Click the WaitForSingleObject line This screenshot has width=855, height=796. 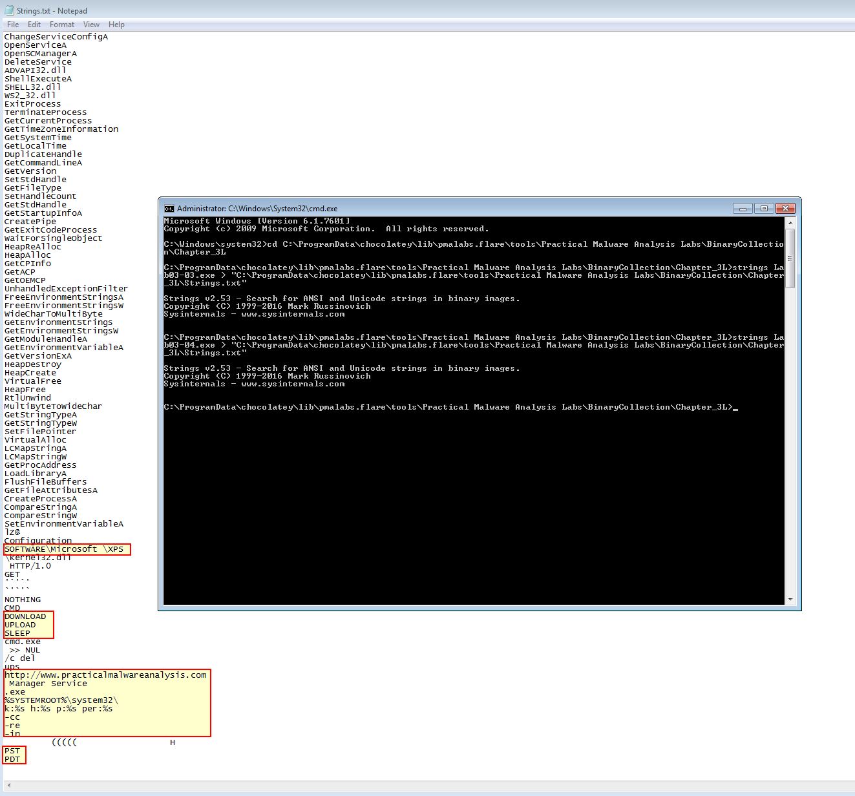[54, 238]
